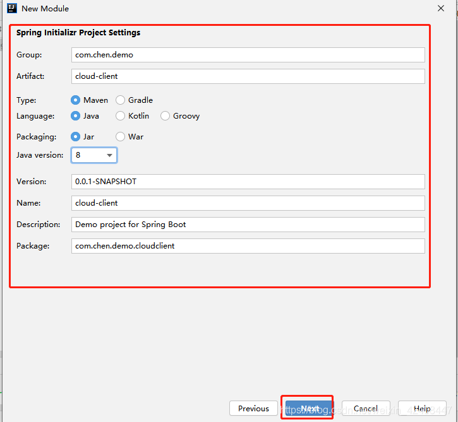Screen dimensions: 458x422
Task: Click the Artifact input field
Action: point(248,76)
